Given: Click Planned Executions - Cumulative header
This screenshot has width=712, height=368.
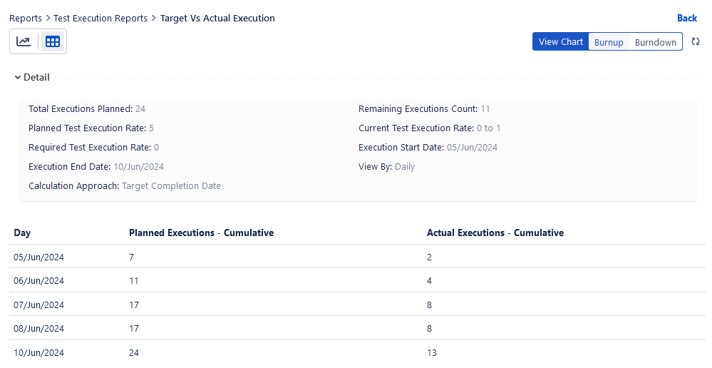Looking at the screenshot, I should click(201, 232).
